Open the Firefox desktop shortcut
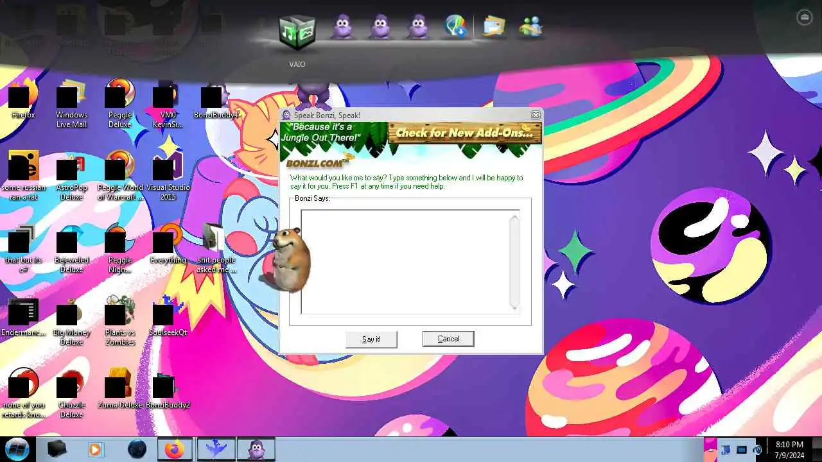This screenshot has width=822, height=462. [x=23, y=99]
